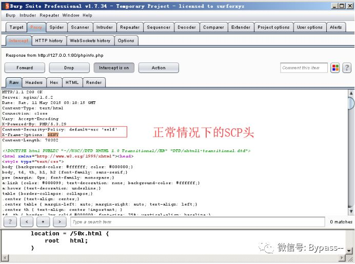The height and width of the screenshot is (264, 355).
Task: Open the Repeater menu in the menu bar
Action: 49,15
